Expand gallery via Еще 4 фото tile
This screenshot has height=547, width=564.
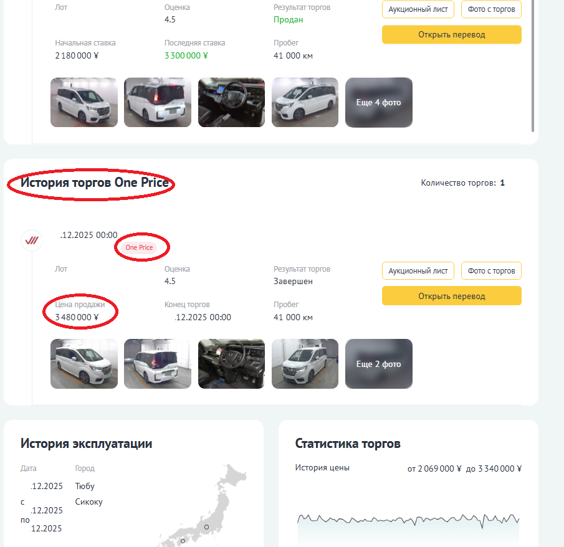378,102
